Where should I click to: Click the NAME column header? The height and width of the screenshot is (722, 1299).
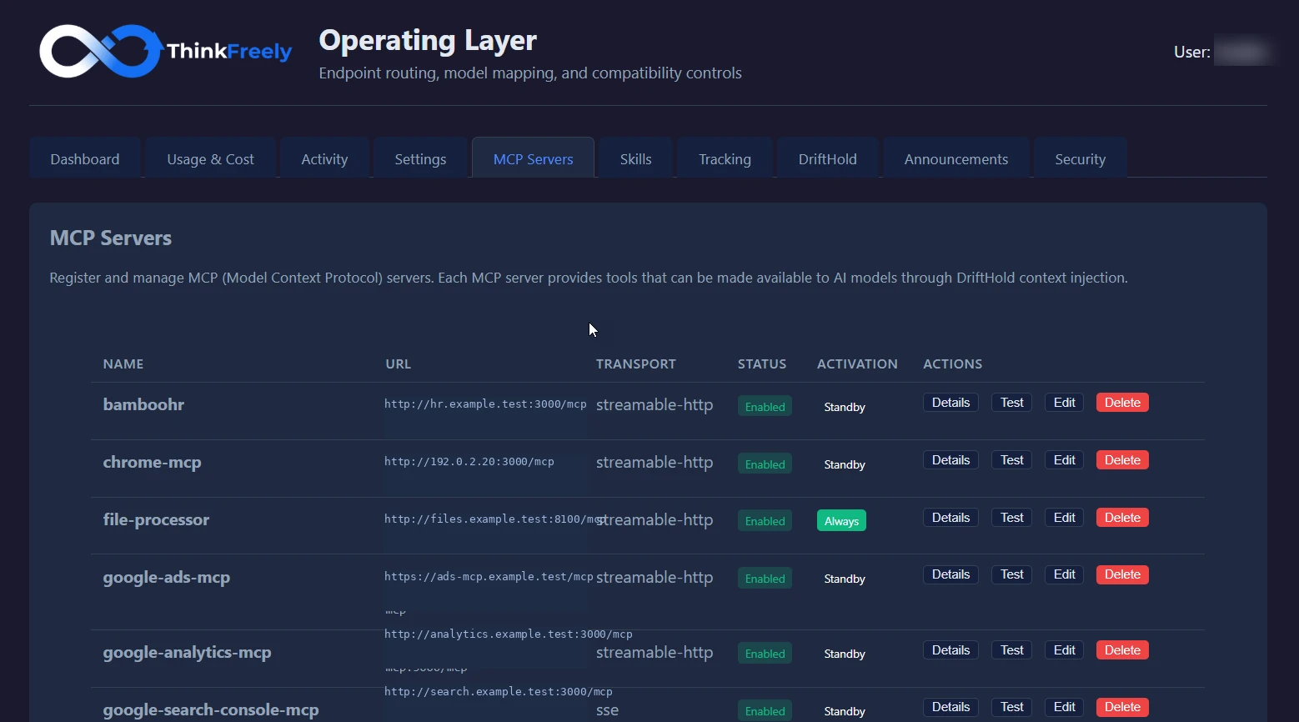click(123, 364)
